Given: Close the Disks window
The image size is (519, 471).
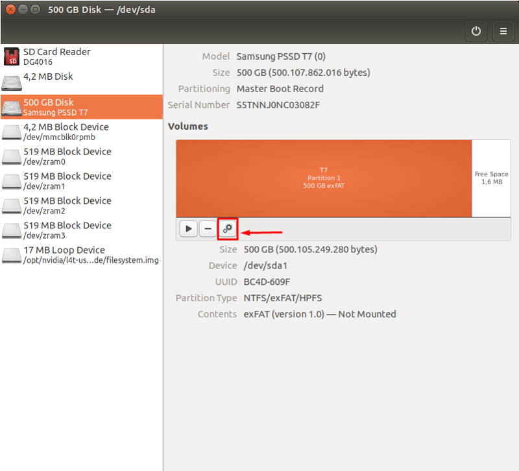Looking at the screenshot, I should (10, 9).
